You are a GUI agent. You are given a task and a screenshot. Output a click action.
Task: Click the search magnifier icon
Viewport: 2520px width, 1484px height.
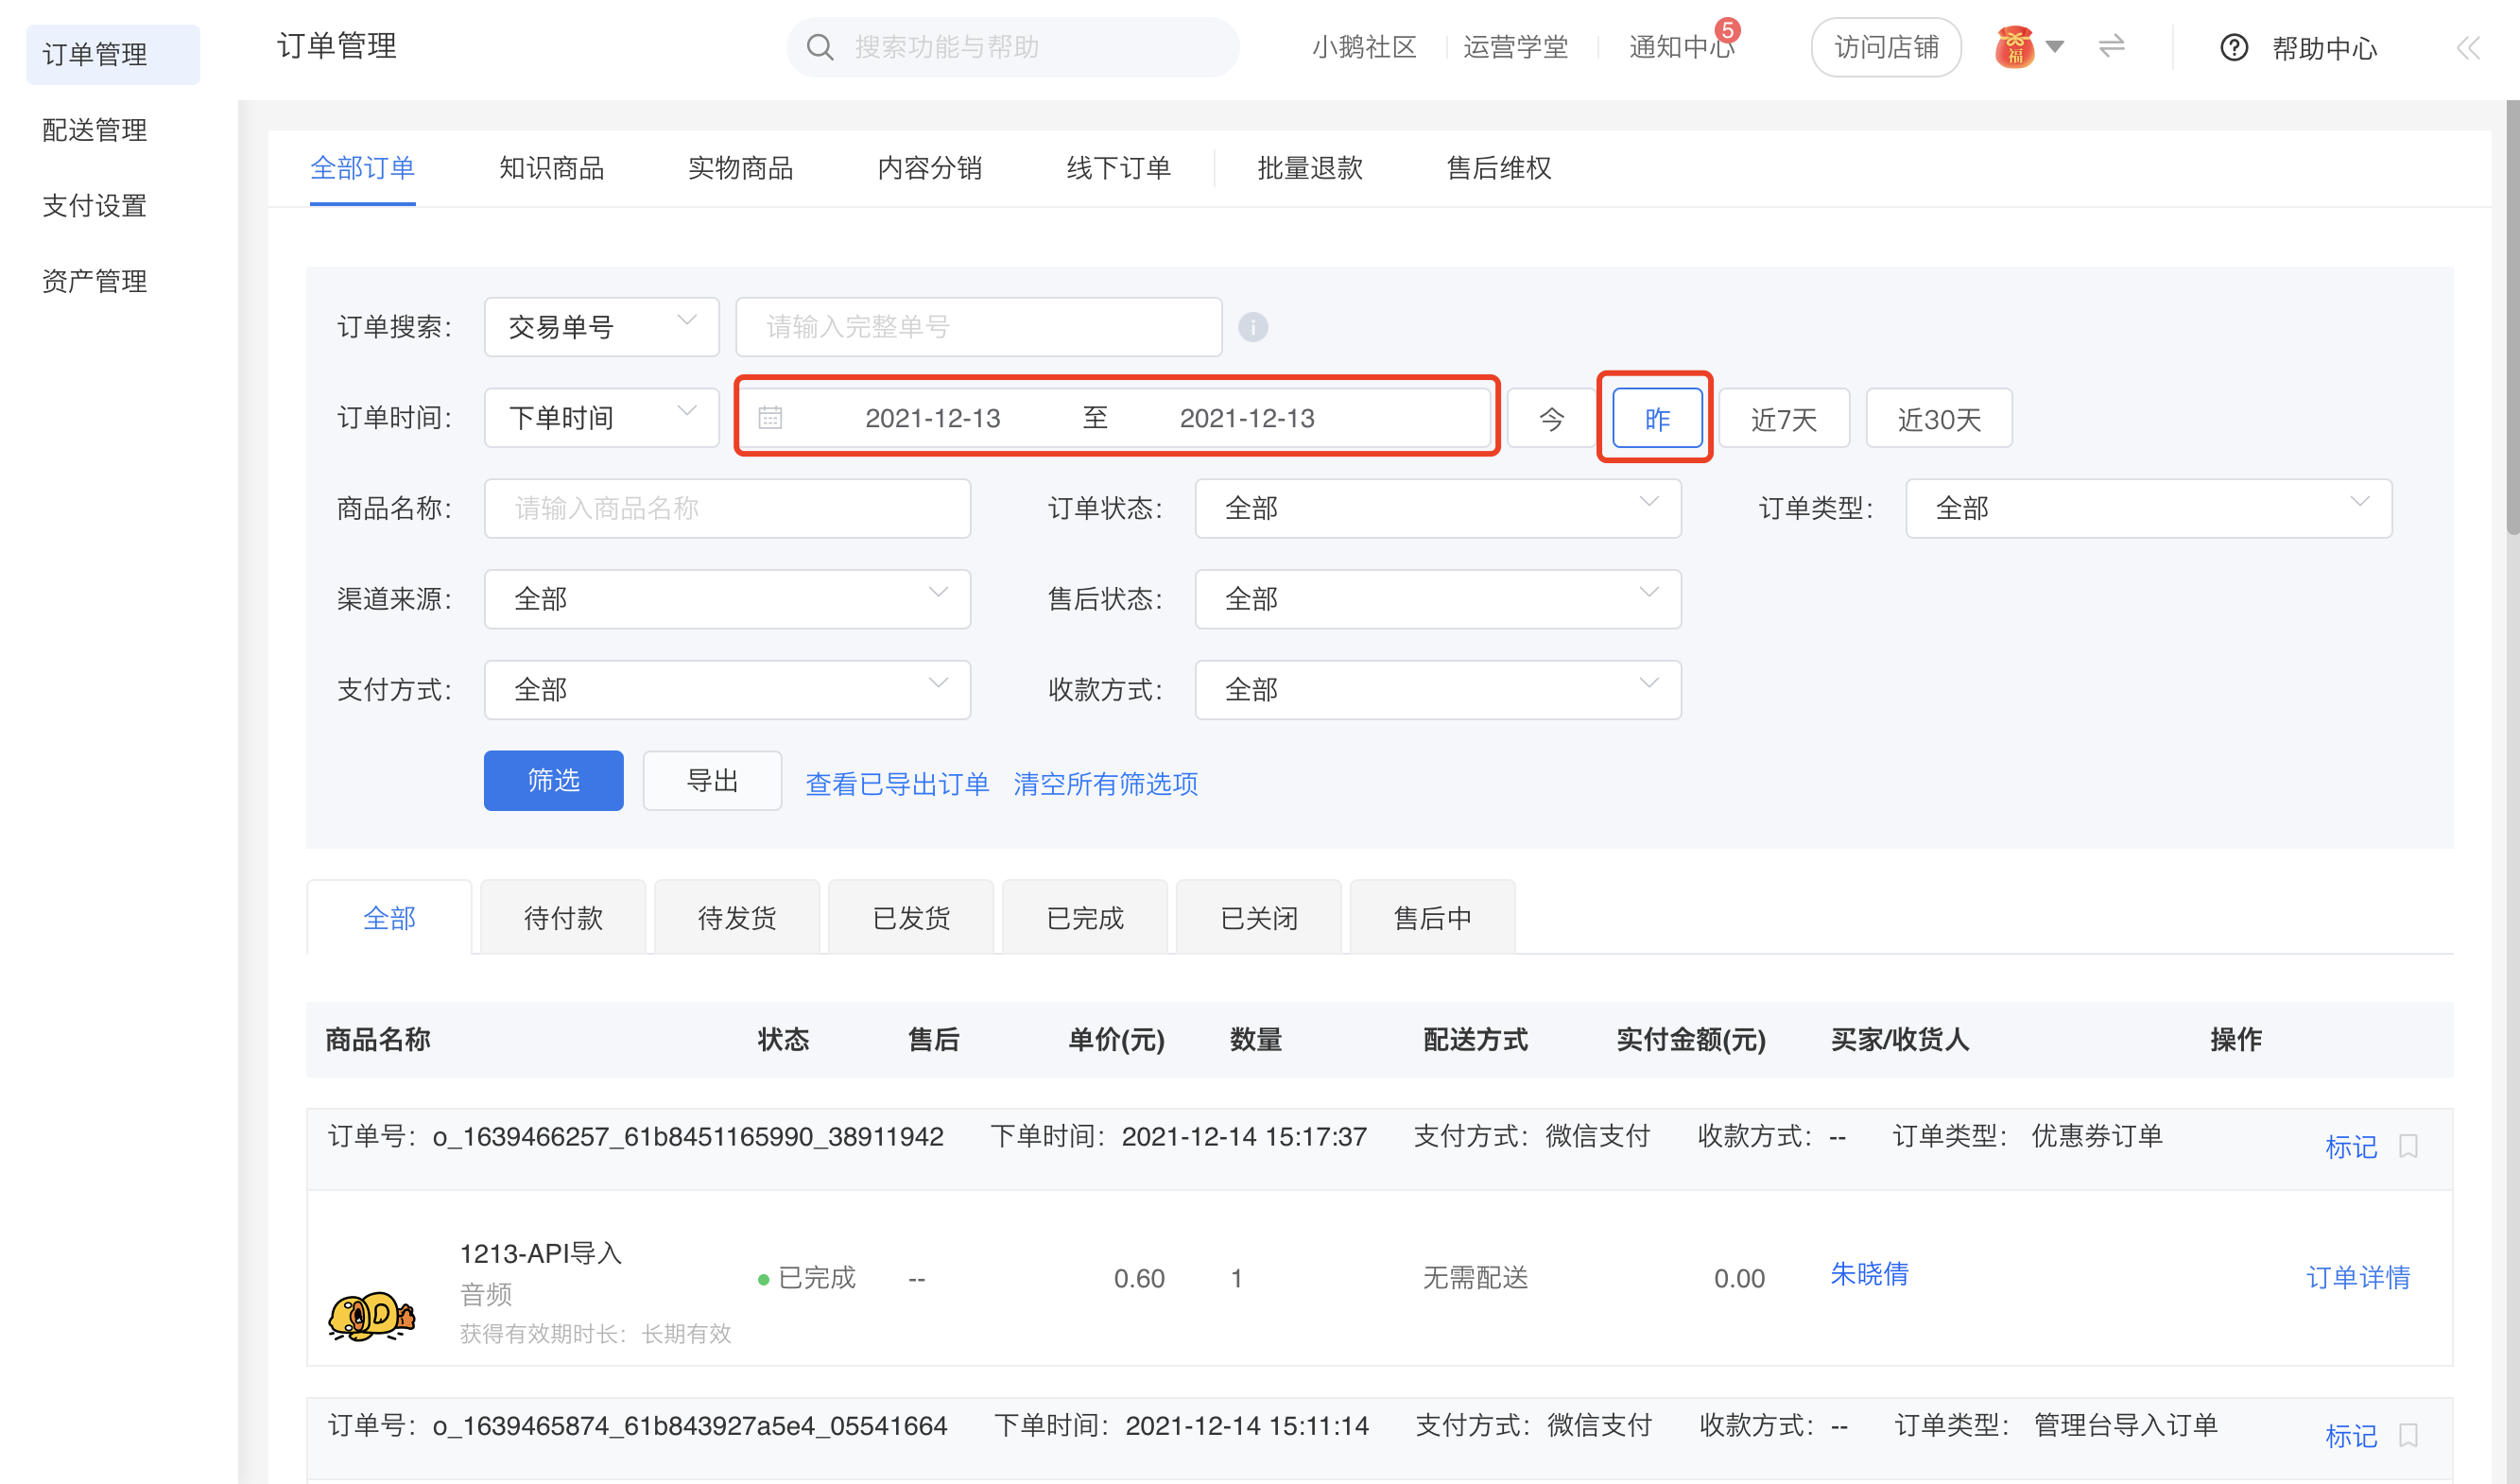click(x=820, y=47)
